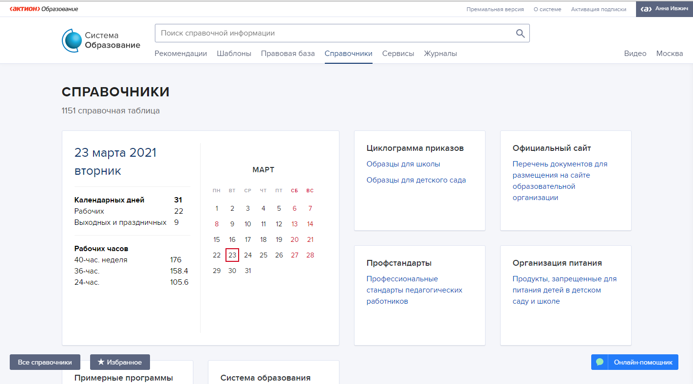
Task: Click the chat bubble icon of Онлайн-помощник
Action: 599,362
